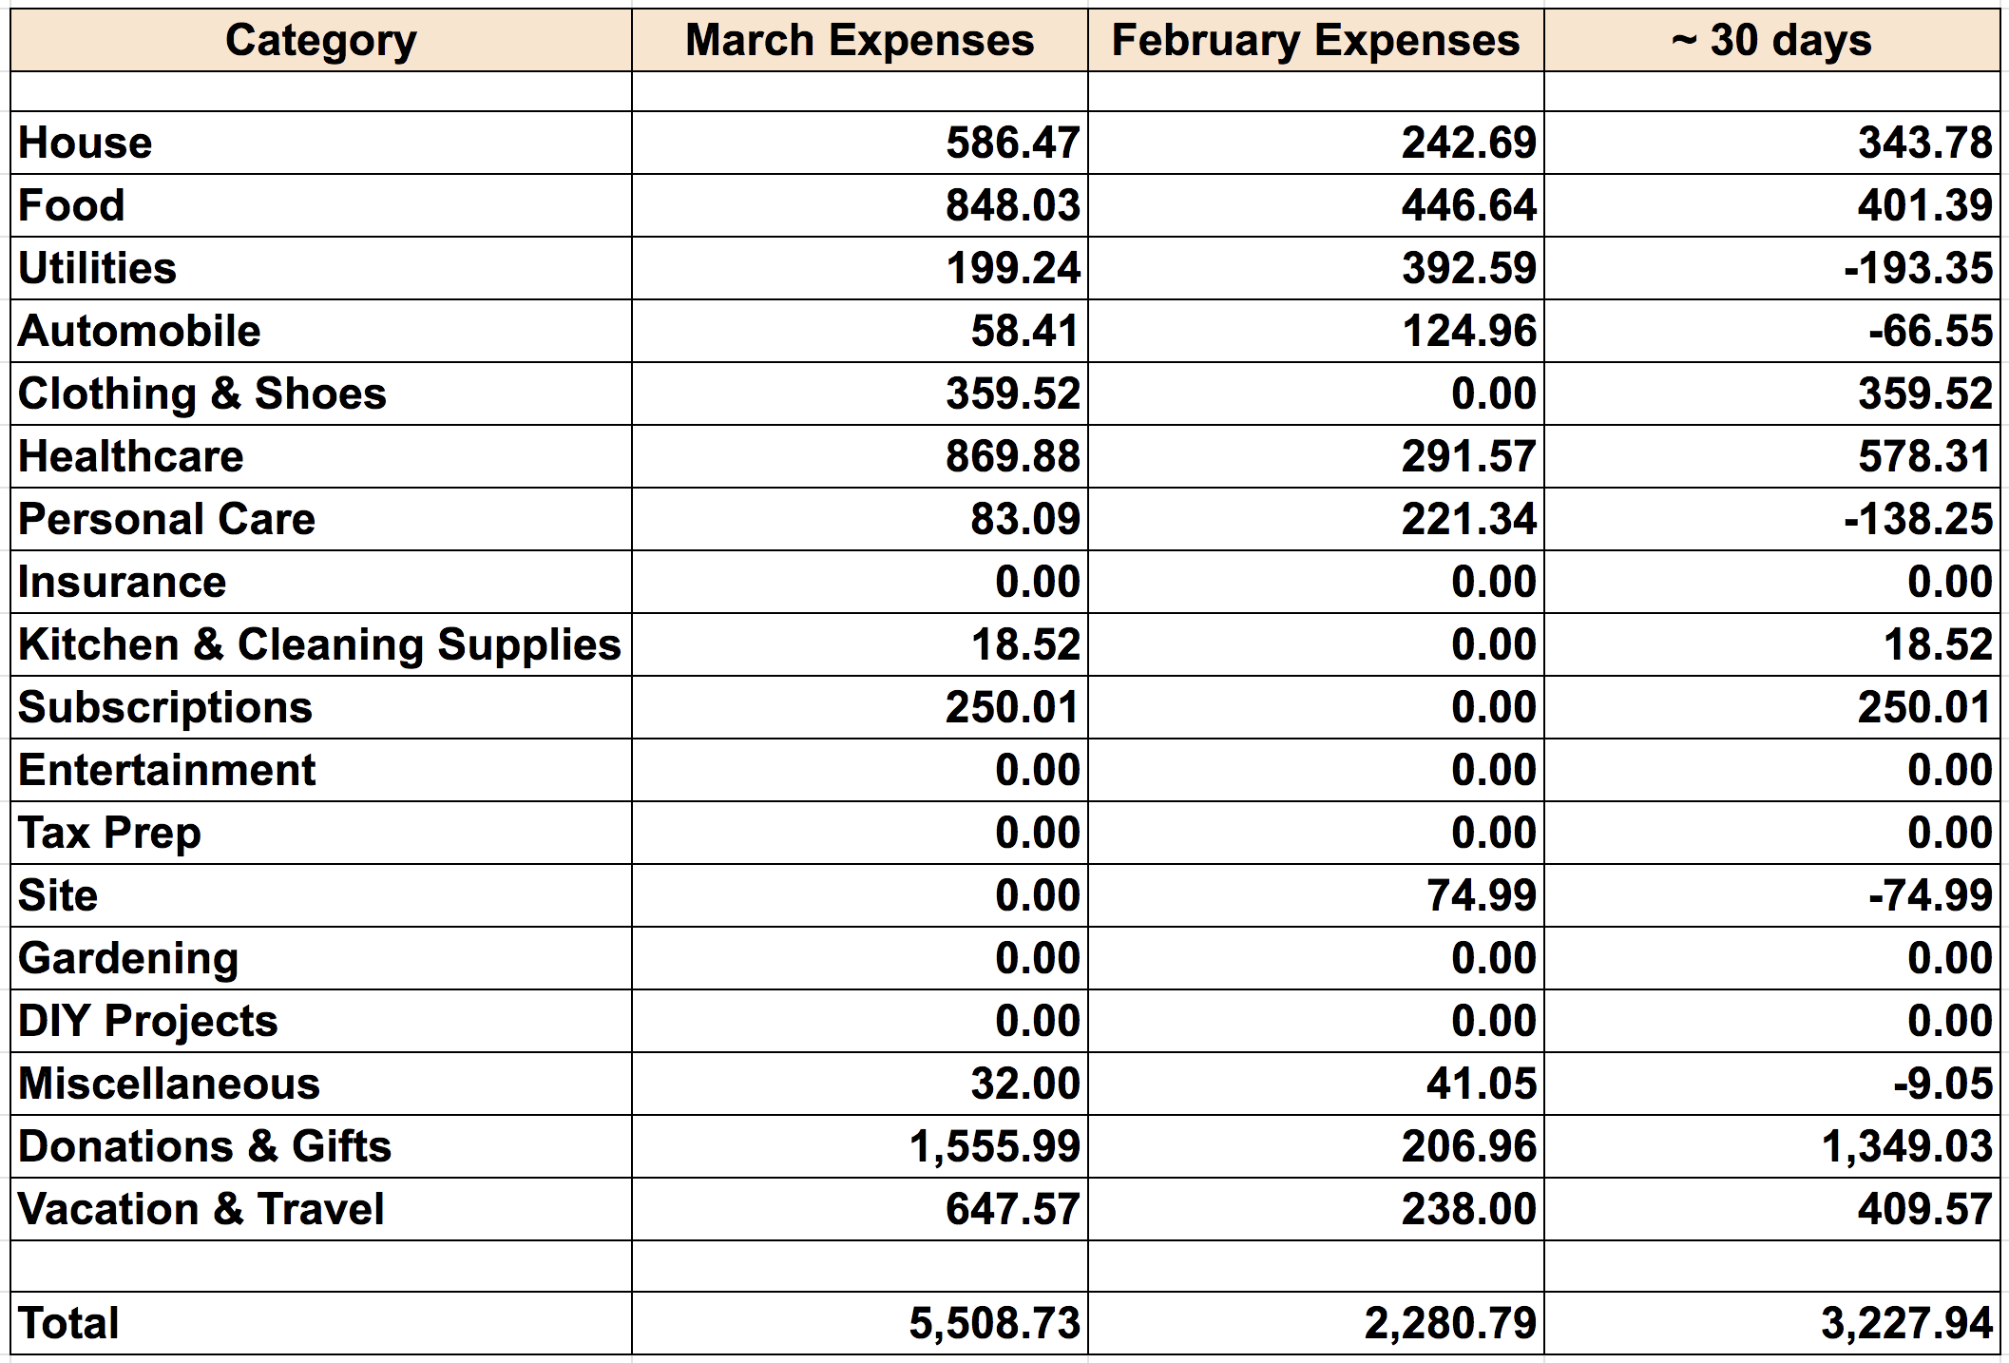Image resolution: width=2009 pixels, height=1363 pixels.
Task: Click the Category column header
Action: 320,41
